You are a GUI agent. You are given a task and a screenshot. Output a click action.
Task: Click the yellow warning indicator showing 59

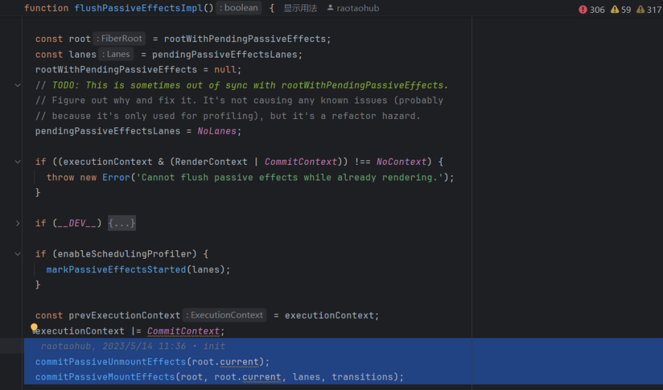(620, 10)
